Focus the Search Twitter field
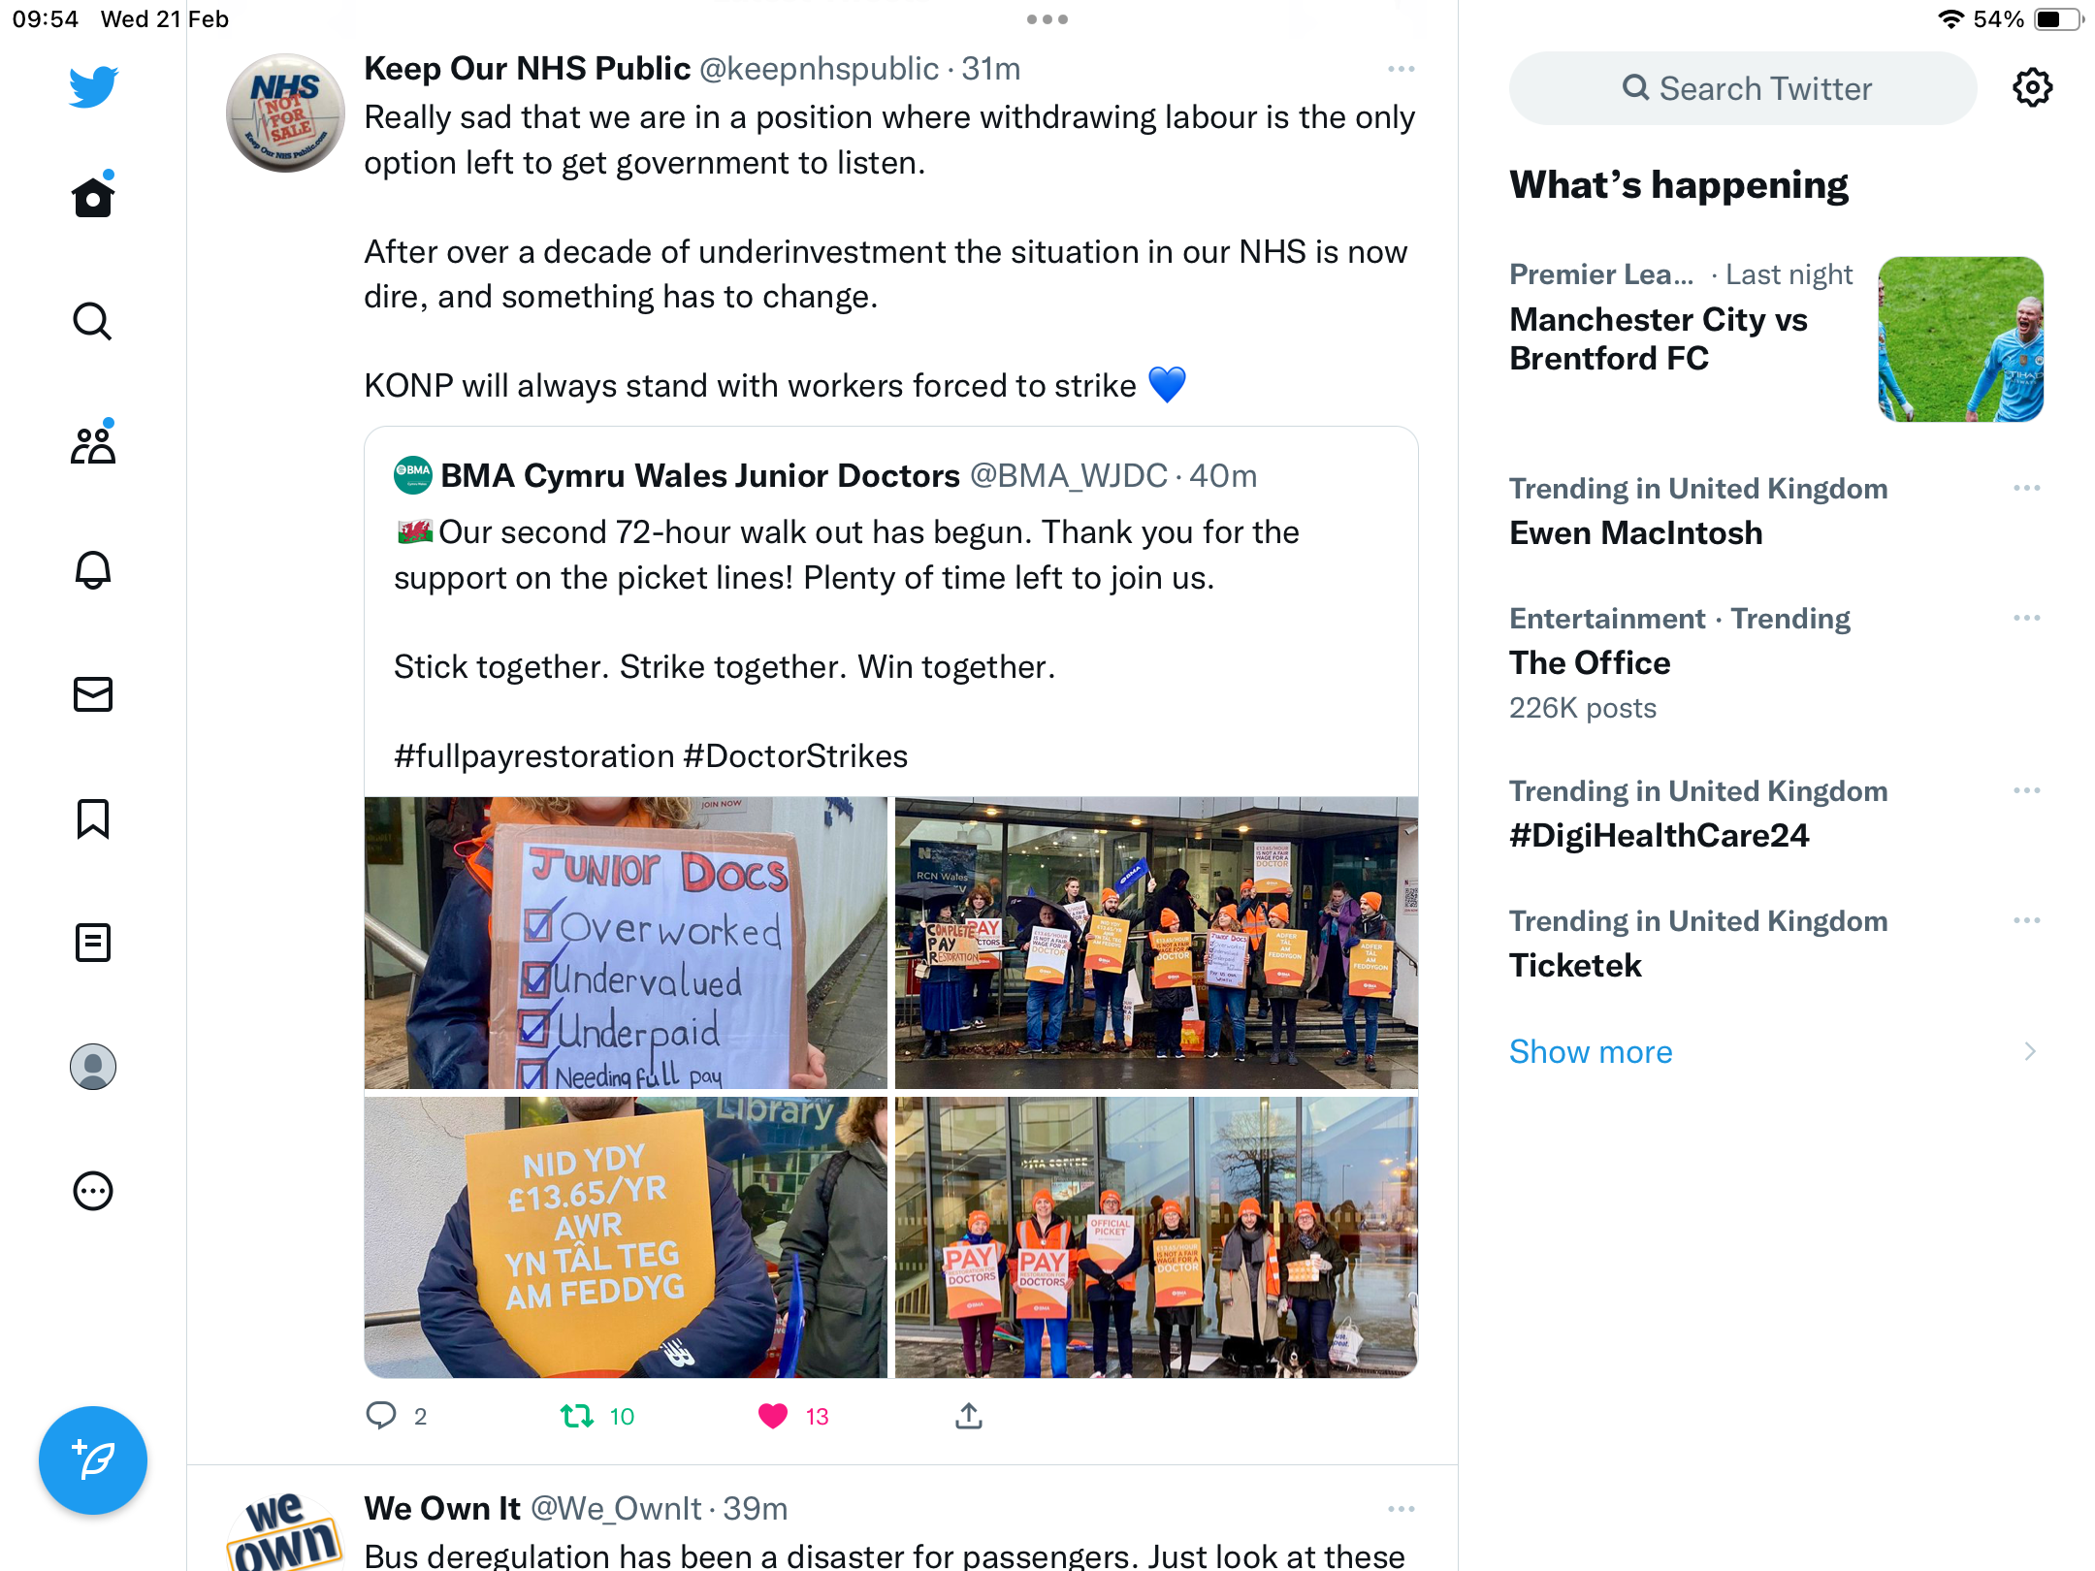2095x1571 pixels. pyautogui.click(x=1743, y=88)
